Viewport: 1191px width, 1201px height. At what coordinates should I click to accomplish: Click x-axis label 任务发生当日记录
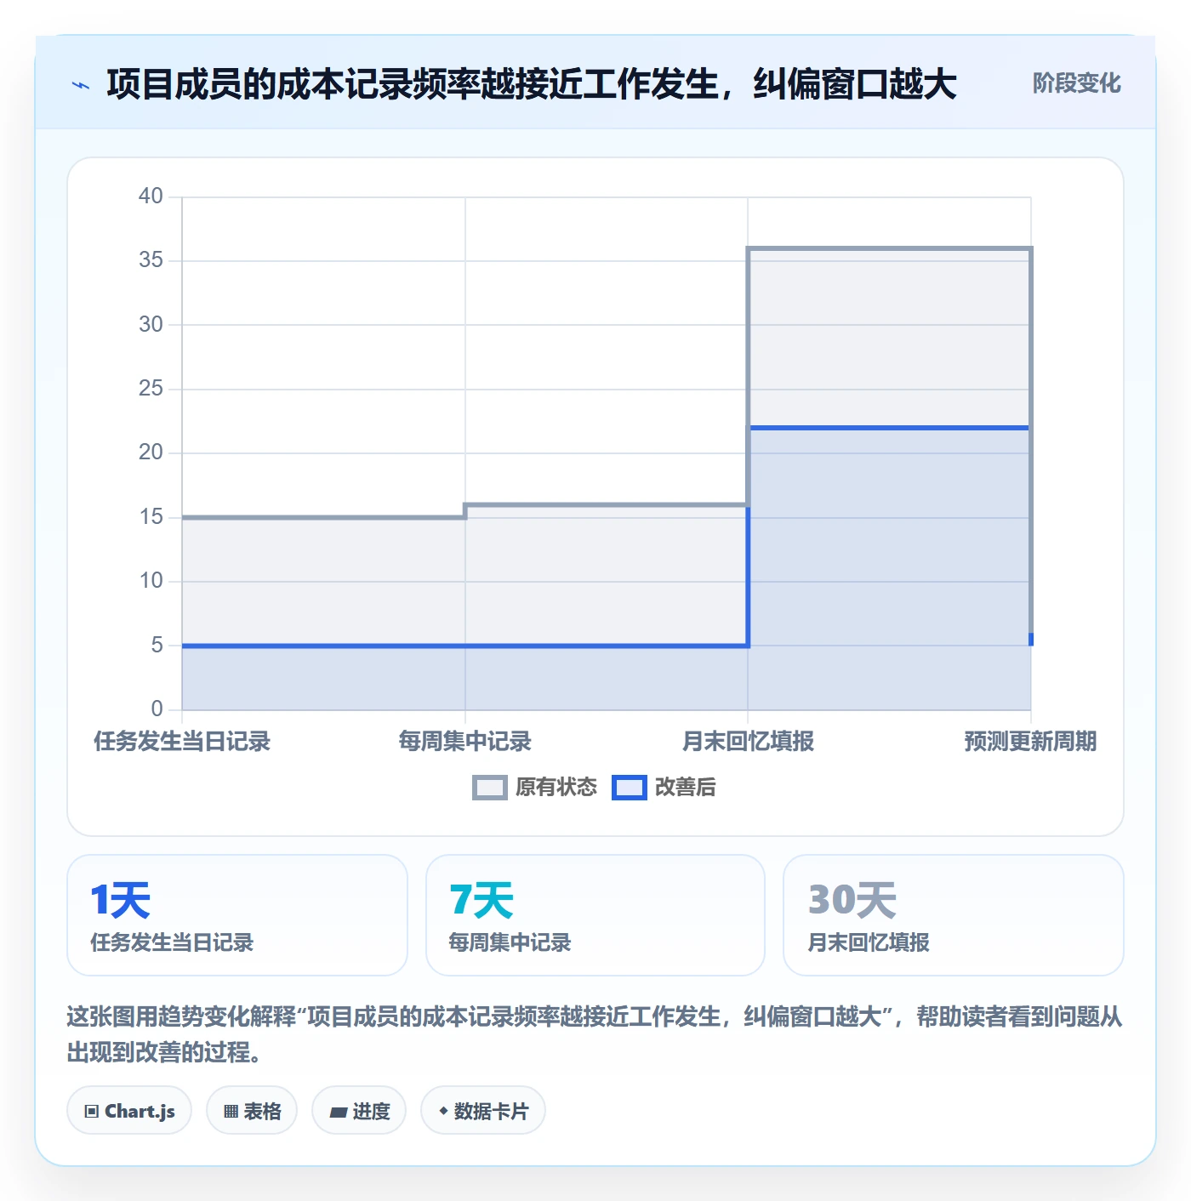tap(182, 742)
